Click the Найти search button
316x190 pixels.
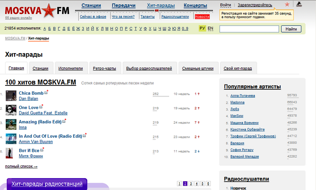click(x=291, y=29)
